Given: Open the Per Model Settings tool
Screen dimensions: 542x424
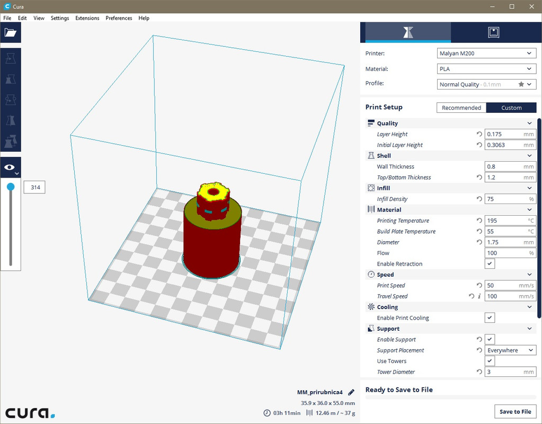Looking at the screenshot, I should pyautogui.click(x=11, y=141).
